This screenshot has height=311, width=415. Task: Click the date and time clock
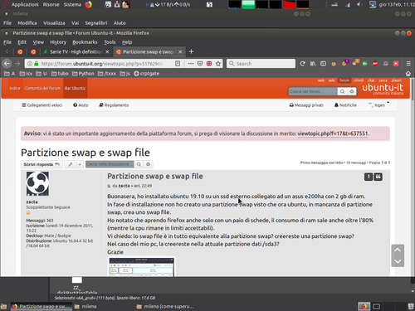pyautogui.click(x=397, y=4)
